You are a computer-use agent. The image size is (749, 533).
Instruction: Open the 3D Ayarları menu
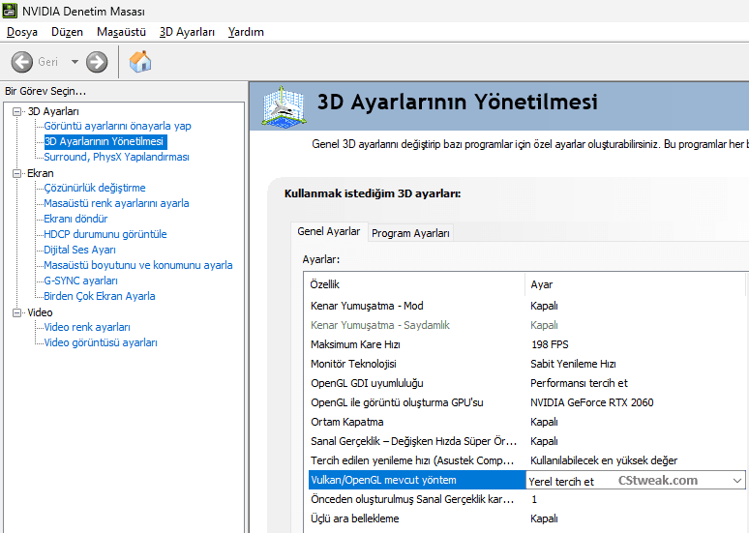tap(187, 32)
